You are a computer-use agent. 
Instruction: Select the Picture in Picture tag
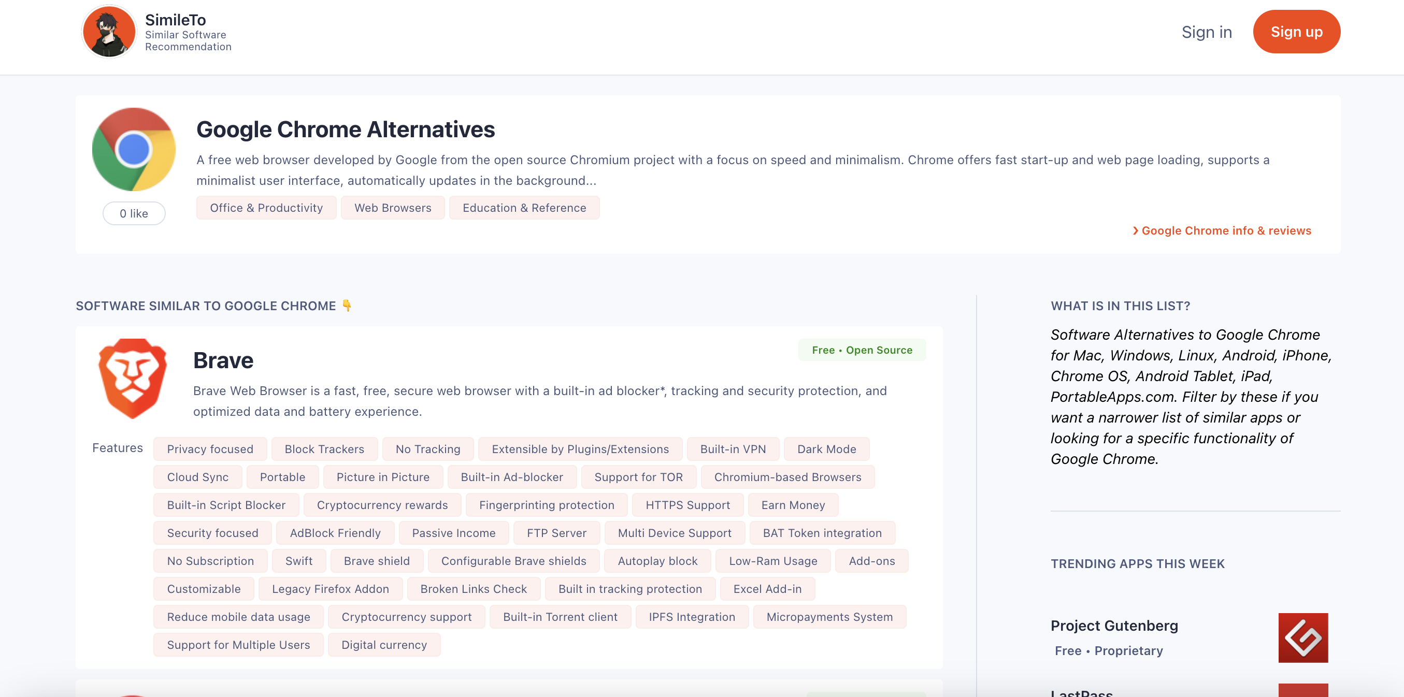pyautogui.click(x=383, y=477)
